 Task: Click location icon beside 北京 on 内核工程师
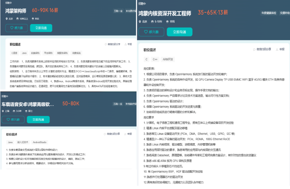coord(140,22)
